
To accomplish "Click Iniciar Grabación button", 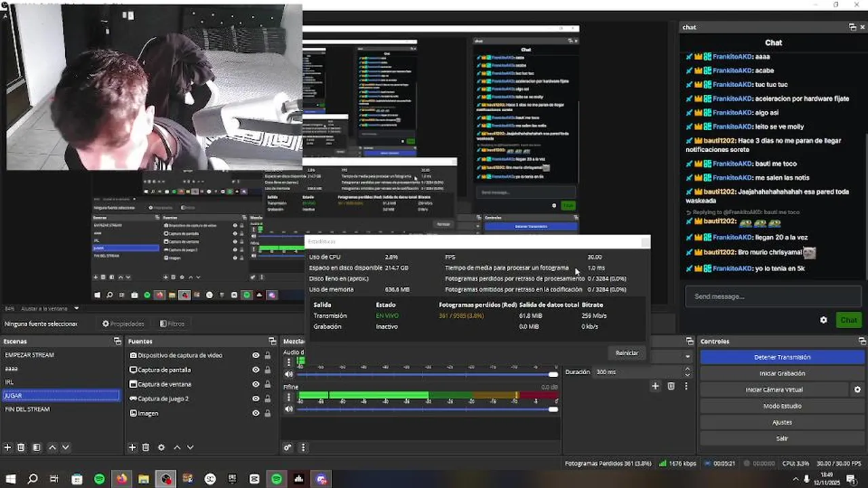I will point(782,373).
